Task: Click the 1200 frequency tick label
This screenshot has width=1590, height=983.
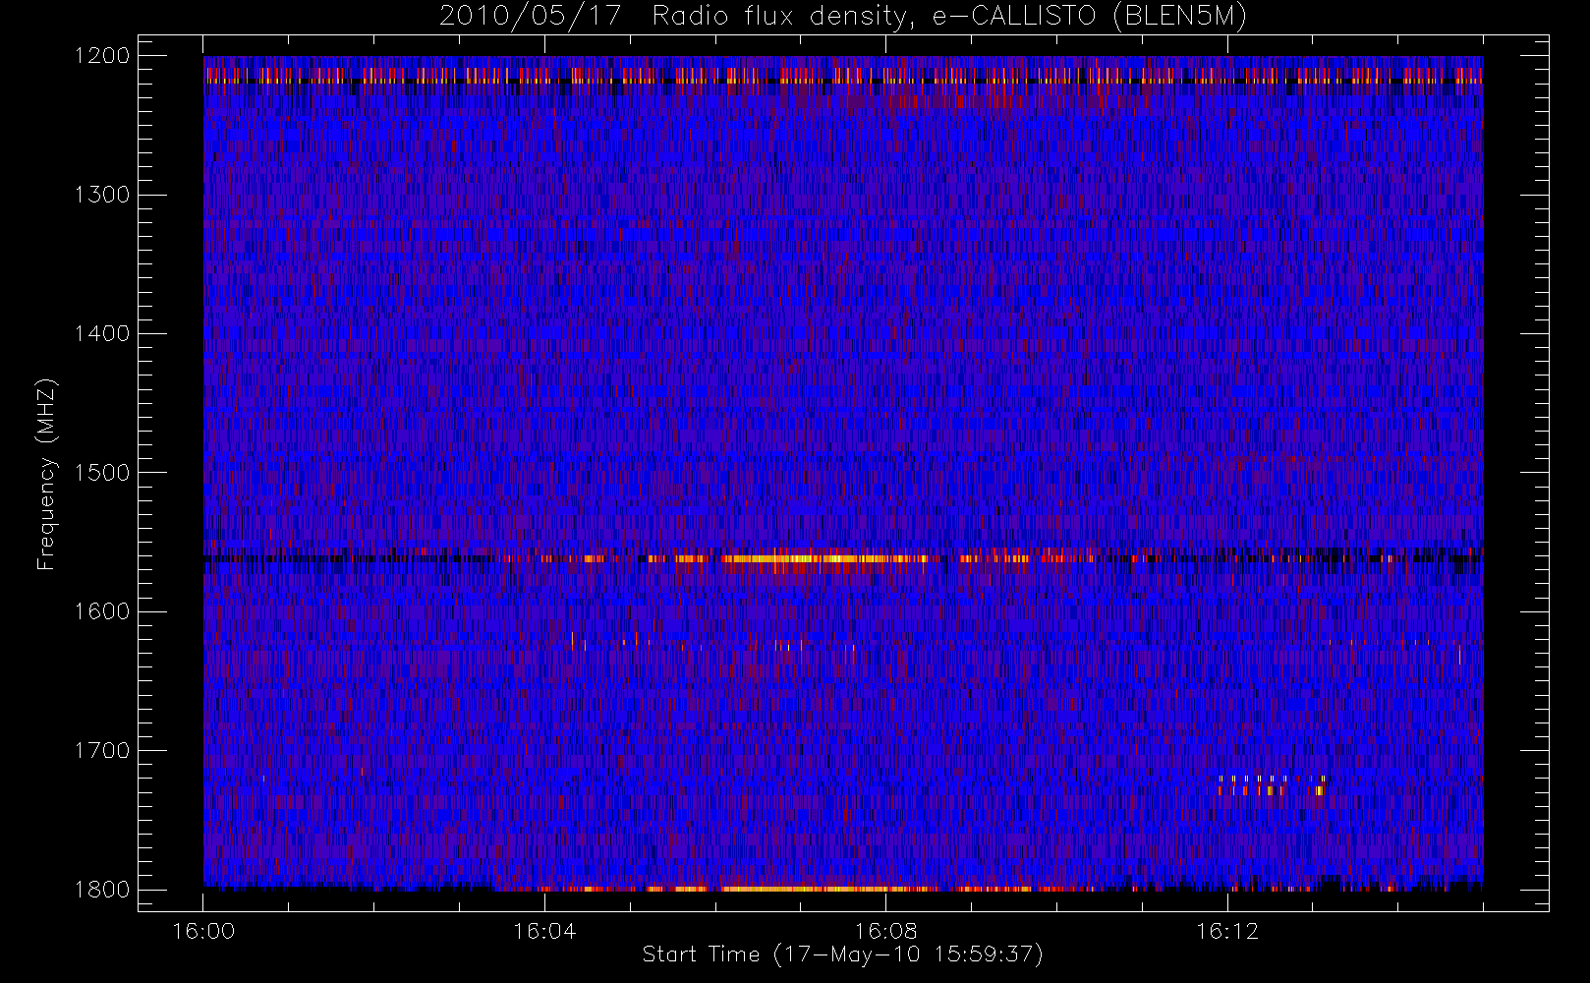Action: coord(102,56)
